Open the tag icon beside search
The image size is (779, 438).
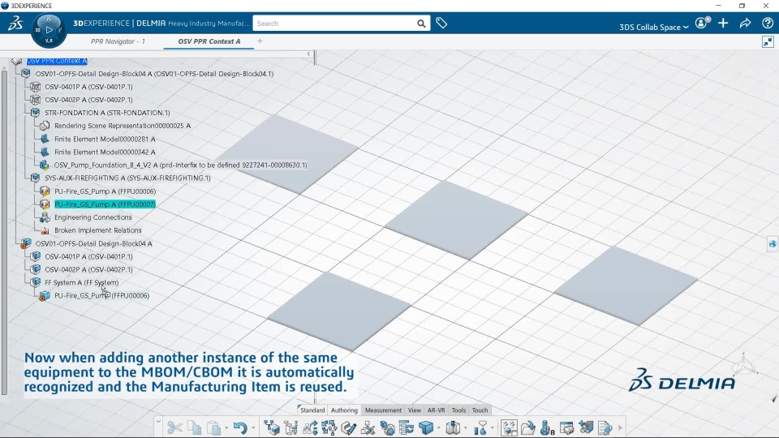pos(441,23)
